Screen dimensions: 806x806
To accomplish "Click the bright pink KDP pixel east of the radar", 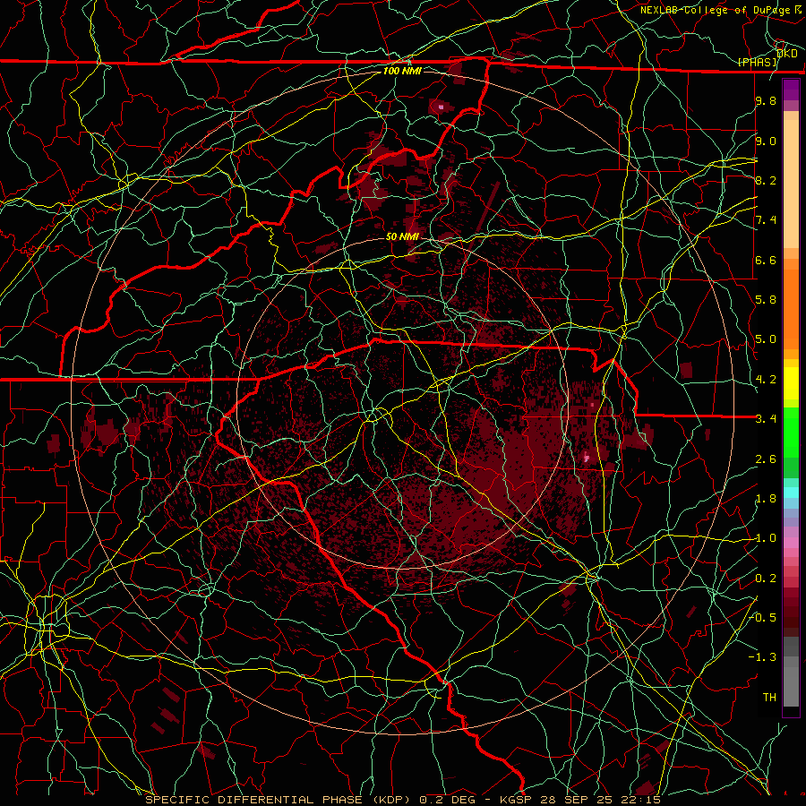I will coord(587,457).
